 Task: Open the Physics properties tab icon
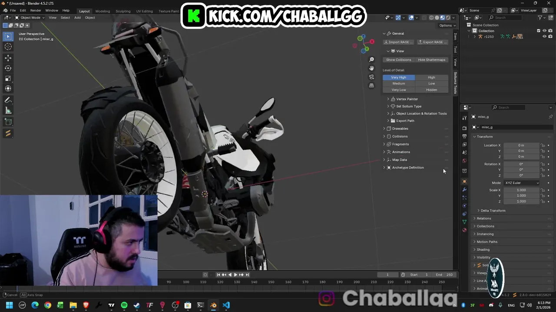click(464, 206)
